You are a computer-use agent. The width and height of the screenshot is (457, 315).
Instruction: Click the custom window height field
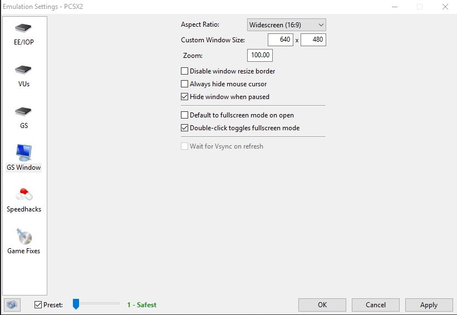click(313, 40)
